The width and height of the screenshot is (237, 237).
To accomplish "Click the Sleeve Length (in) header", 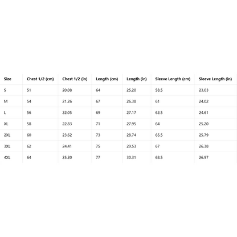I will click(215, 79).
